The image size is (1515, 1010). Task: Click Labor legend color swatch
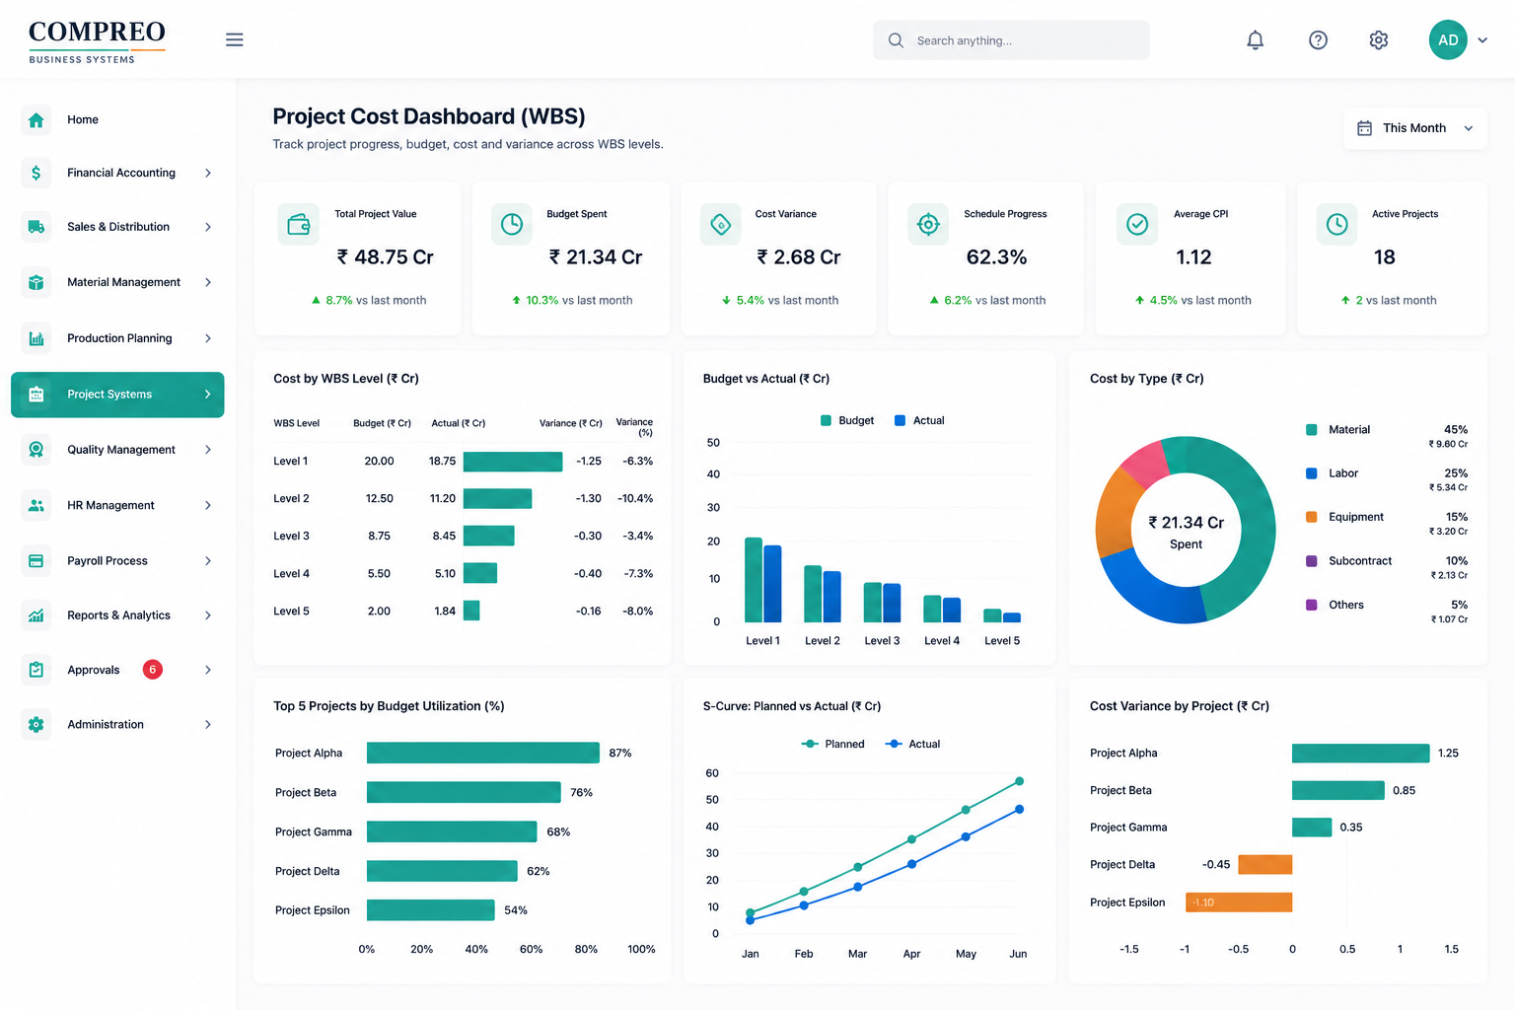click(x=1312, y=473)
